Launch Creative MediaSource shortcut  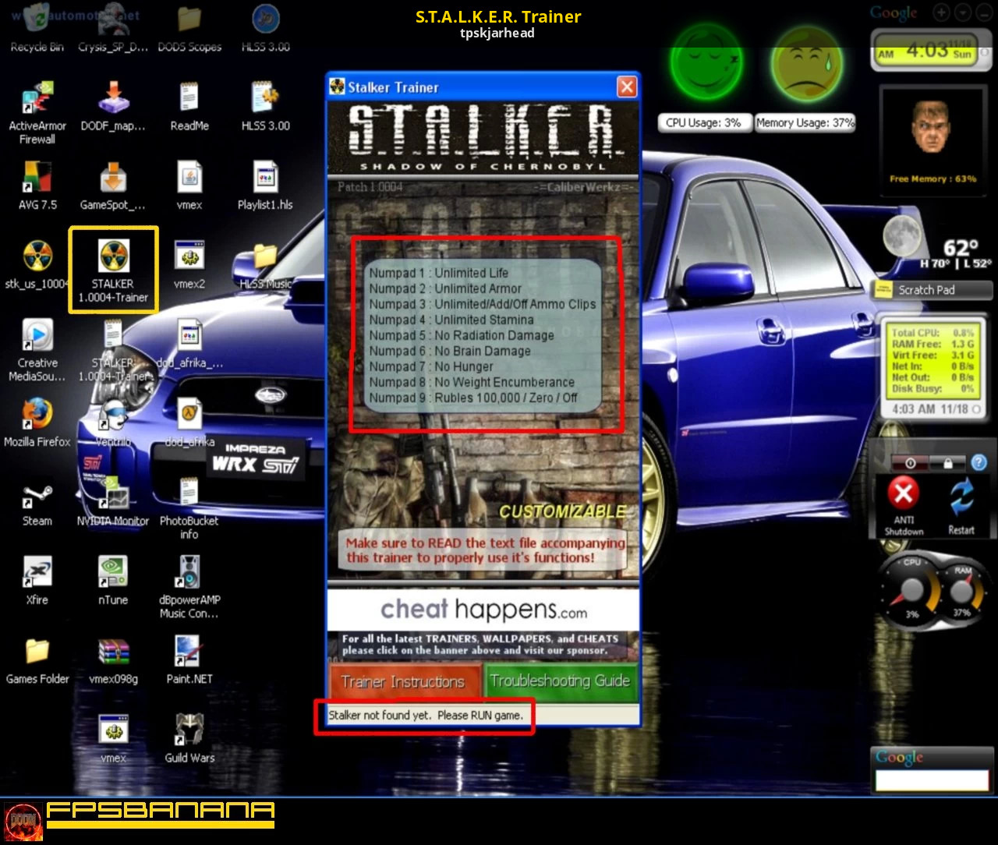(x=37, y=351)
